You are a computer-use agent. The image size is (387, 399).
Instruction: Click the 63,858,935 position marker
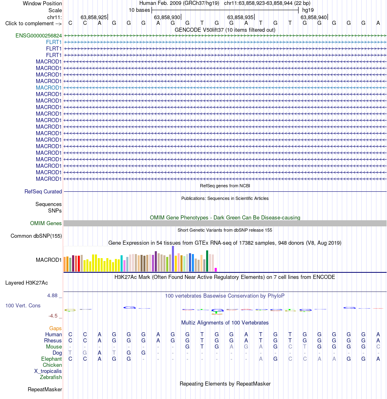(241, 17)
